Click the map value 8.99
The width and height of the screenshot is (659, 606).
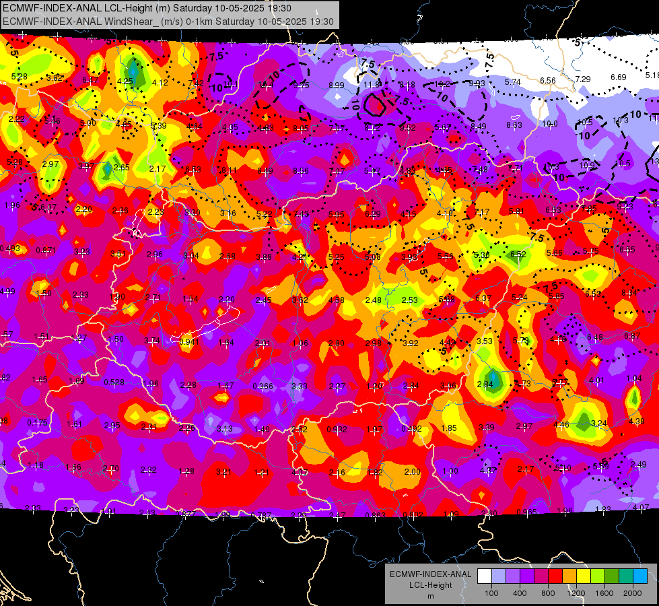(337, 85)
